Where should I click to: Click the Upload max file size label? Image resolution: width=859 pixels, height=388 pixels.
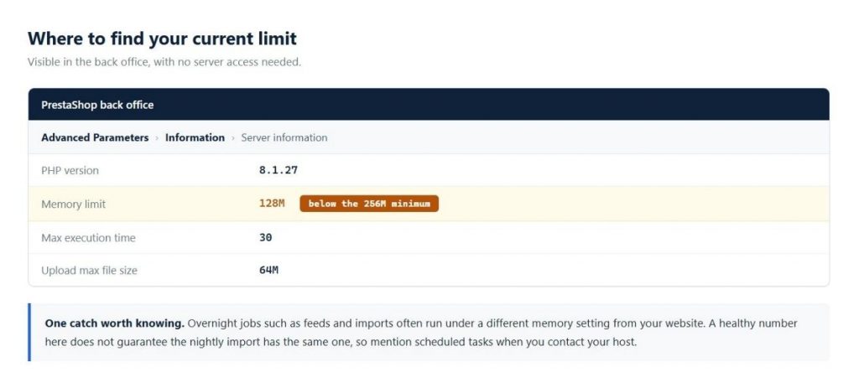click(89, 271)
